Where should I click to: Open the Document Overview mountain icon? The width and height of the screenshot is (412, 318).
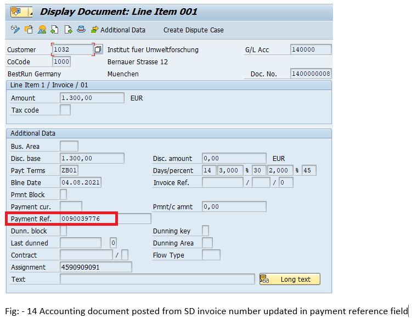point(42,30)
